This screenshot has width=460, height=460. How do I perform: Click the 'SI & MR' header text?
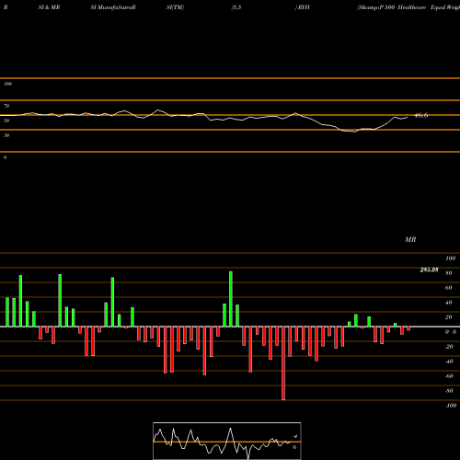point(49,7)
